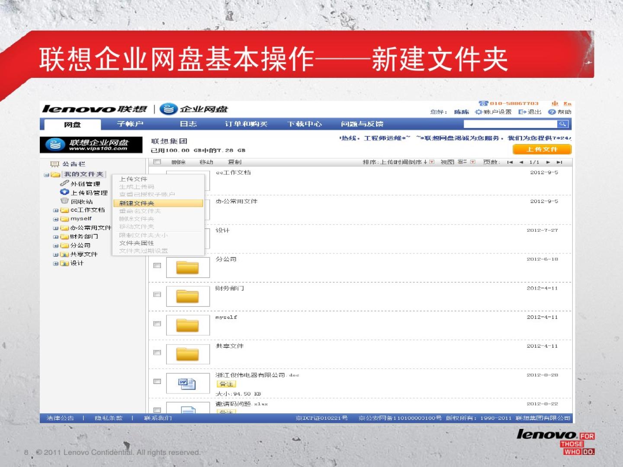The height and width of the screenshot is (467, 623).
Task: Click the 帮助 question mark icon
Action: [552, 112]
